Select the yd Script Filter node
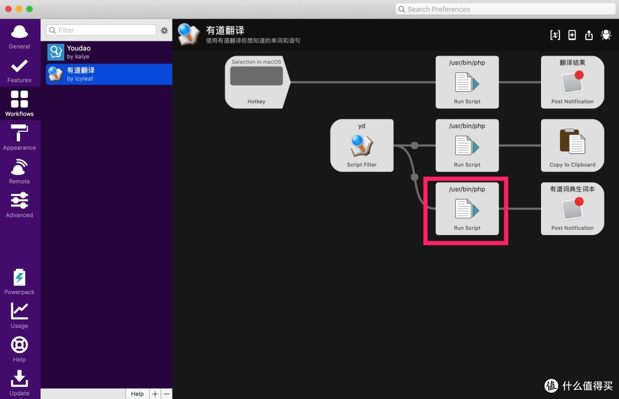Image resolution: width=619 pixels, height=399 pixels. click(x=362, y=146)
